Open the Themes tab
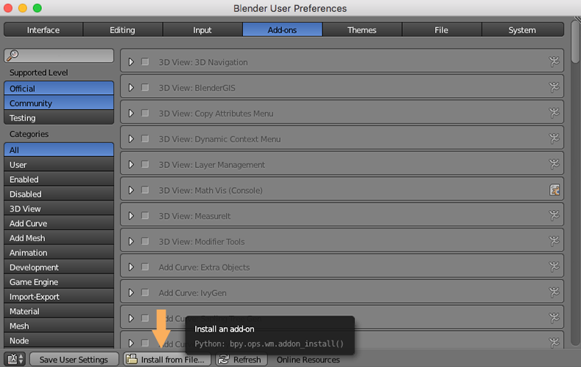Image resolution: width=581 pixels, height=367 pixels. click(362, 29)
